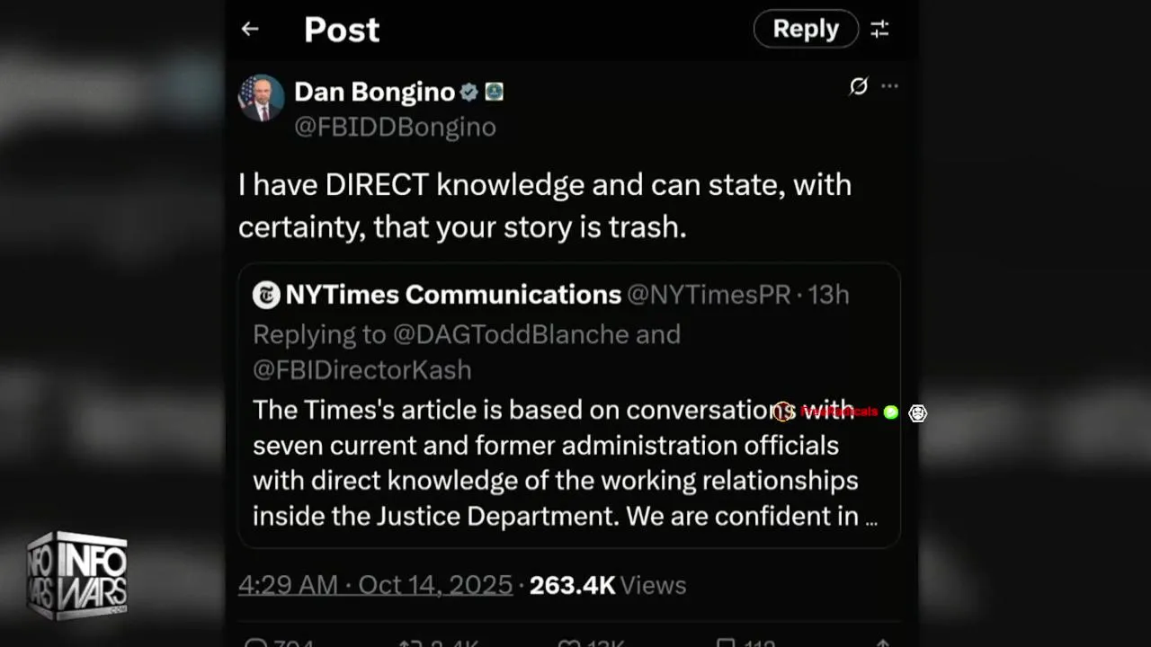
Task: Click the blue verified checkmark badge
Action: click(468, 92)
